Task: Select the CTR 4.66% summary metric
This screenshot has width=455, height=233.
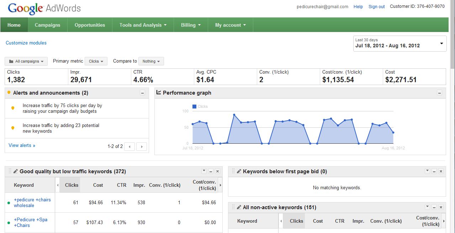Action: click(163, 76)
